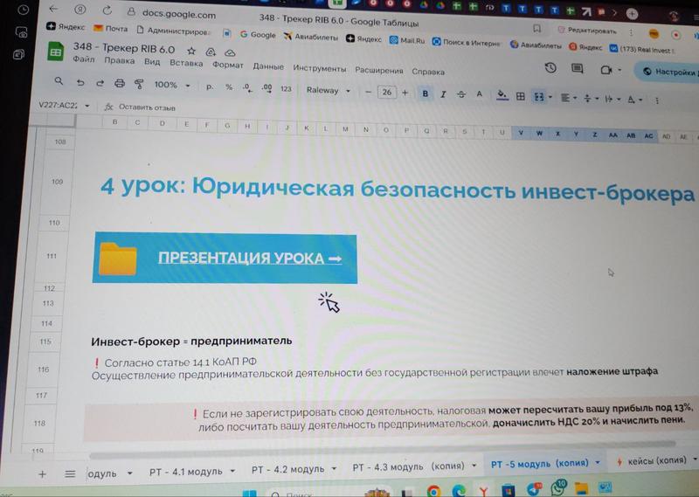Select the paint format roller tool
699x497 pixels.
(137, 85)
